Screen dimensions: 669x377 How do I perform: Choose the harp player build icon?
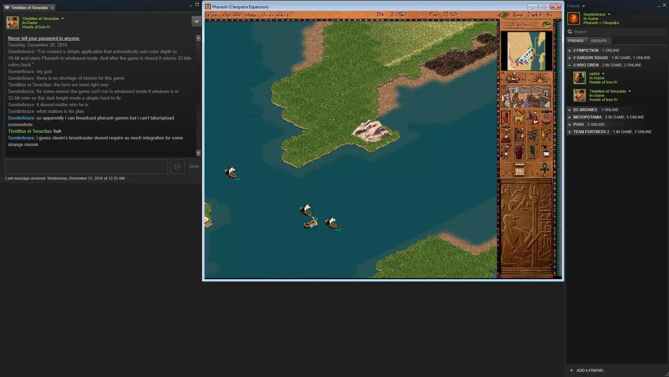coord(533,117)
